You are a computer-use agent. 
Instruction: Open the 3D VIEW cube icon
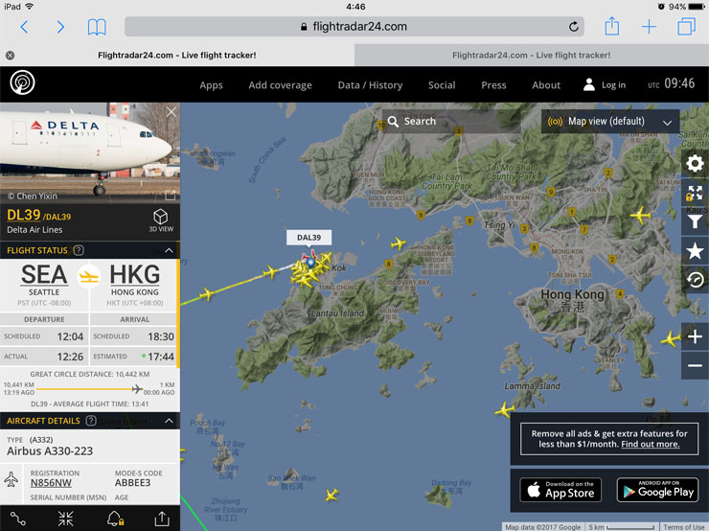click(x=161, y=220)
